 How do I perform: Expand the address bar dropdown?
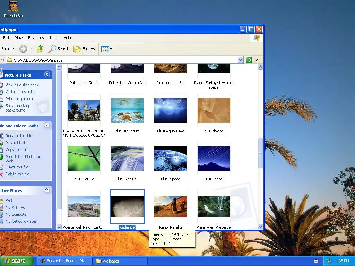[241, 60]
